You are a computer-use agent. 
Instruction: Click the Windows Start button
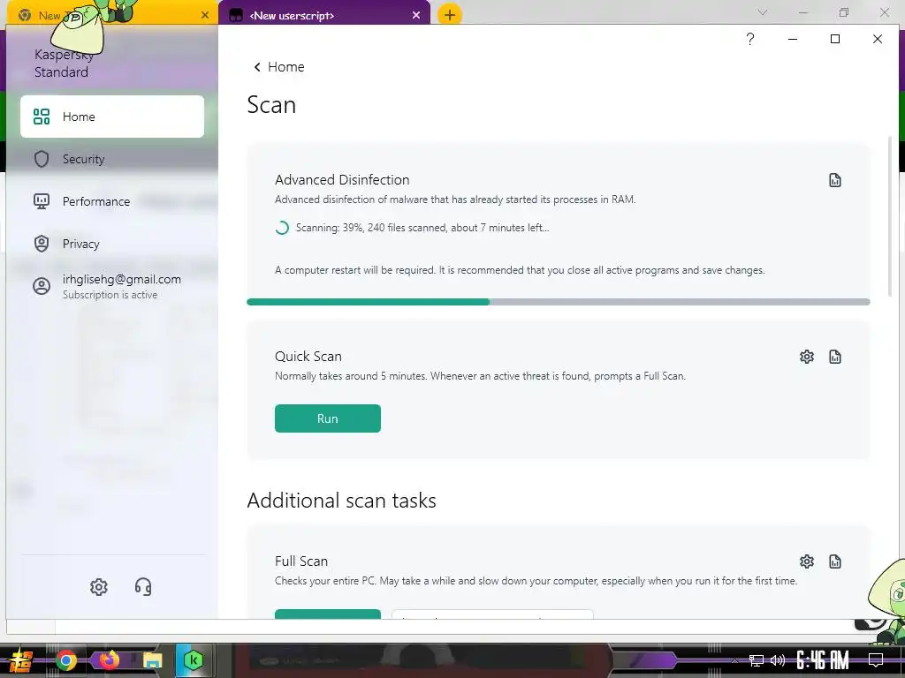click(21, 660)
